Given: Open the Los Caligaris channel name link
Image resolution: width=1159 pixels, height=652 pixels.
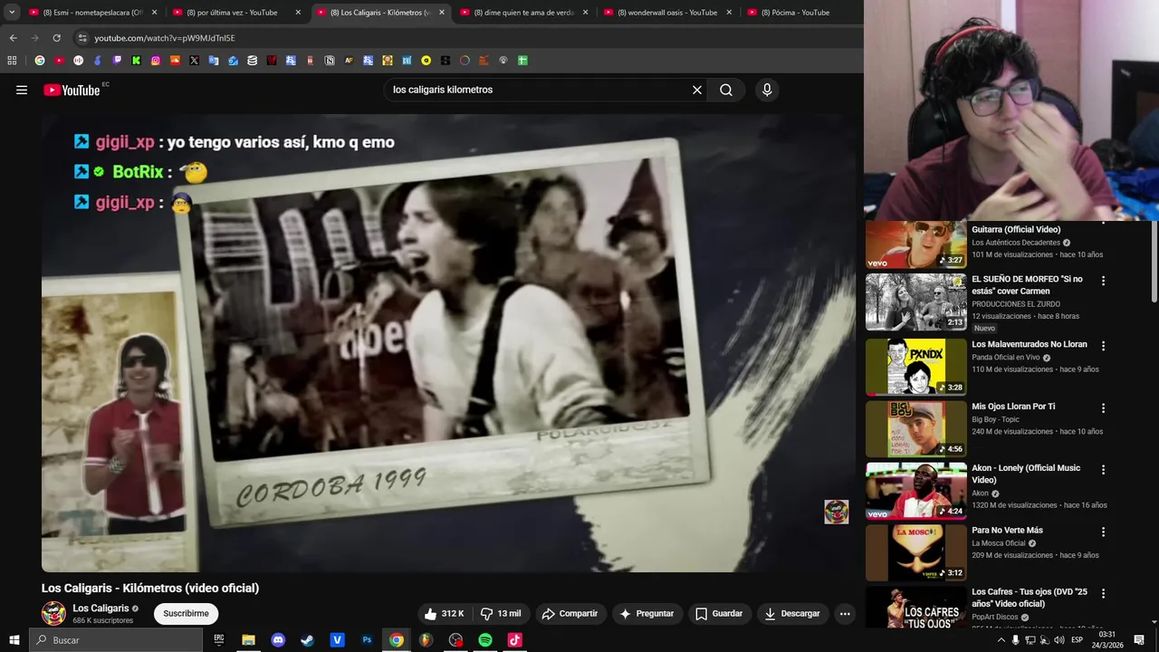Looking at the screenshot, I should point(101,609).
